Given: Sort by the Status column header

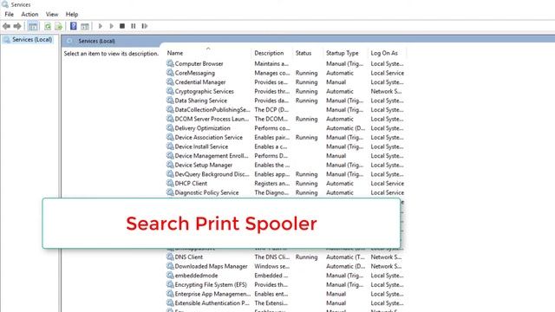Looking at the screenshot, I should pos(304,53).
